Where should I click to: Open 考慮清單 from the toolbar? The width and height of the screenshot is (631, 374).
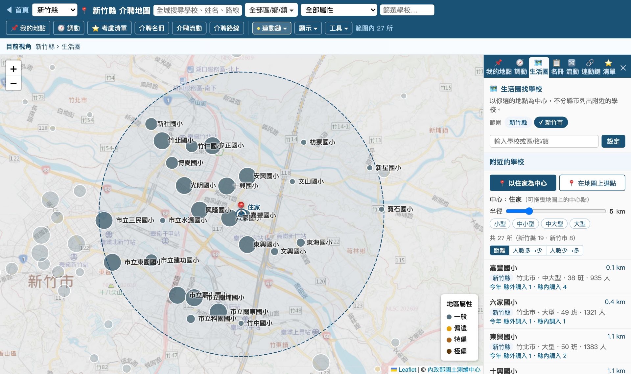click(109, 28)
